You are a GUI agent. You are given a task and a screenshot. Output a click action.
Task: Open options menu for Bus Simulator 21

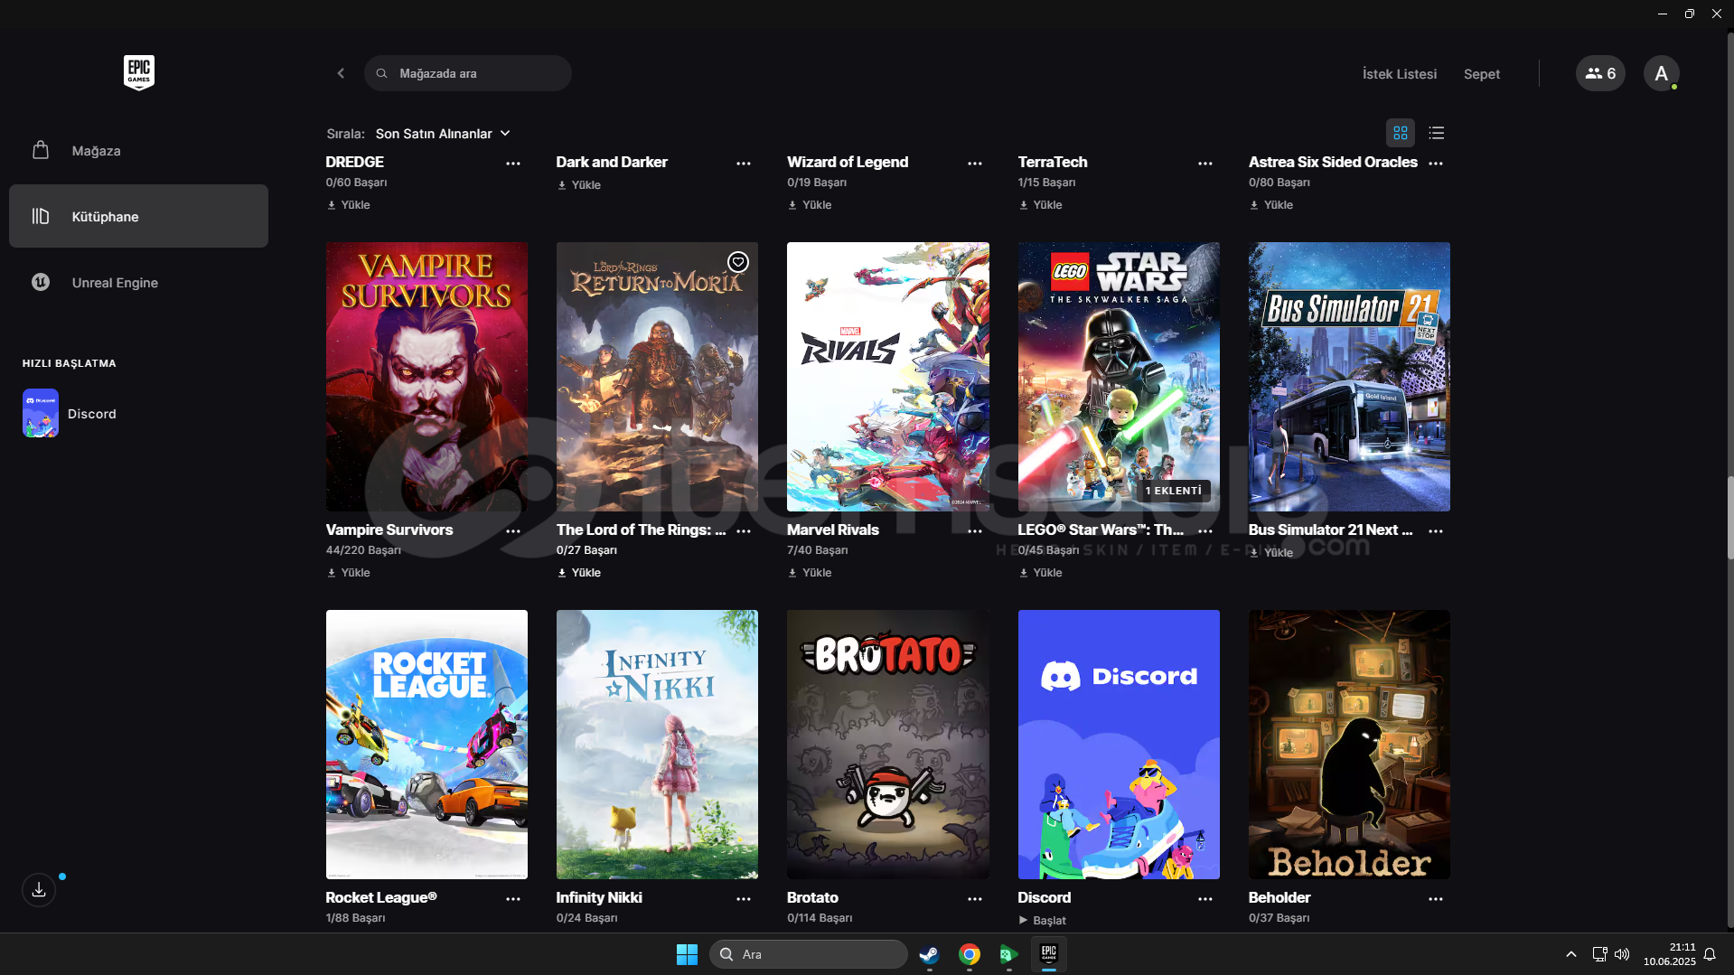[x=1436, y=531]
